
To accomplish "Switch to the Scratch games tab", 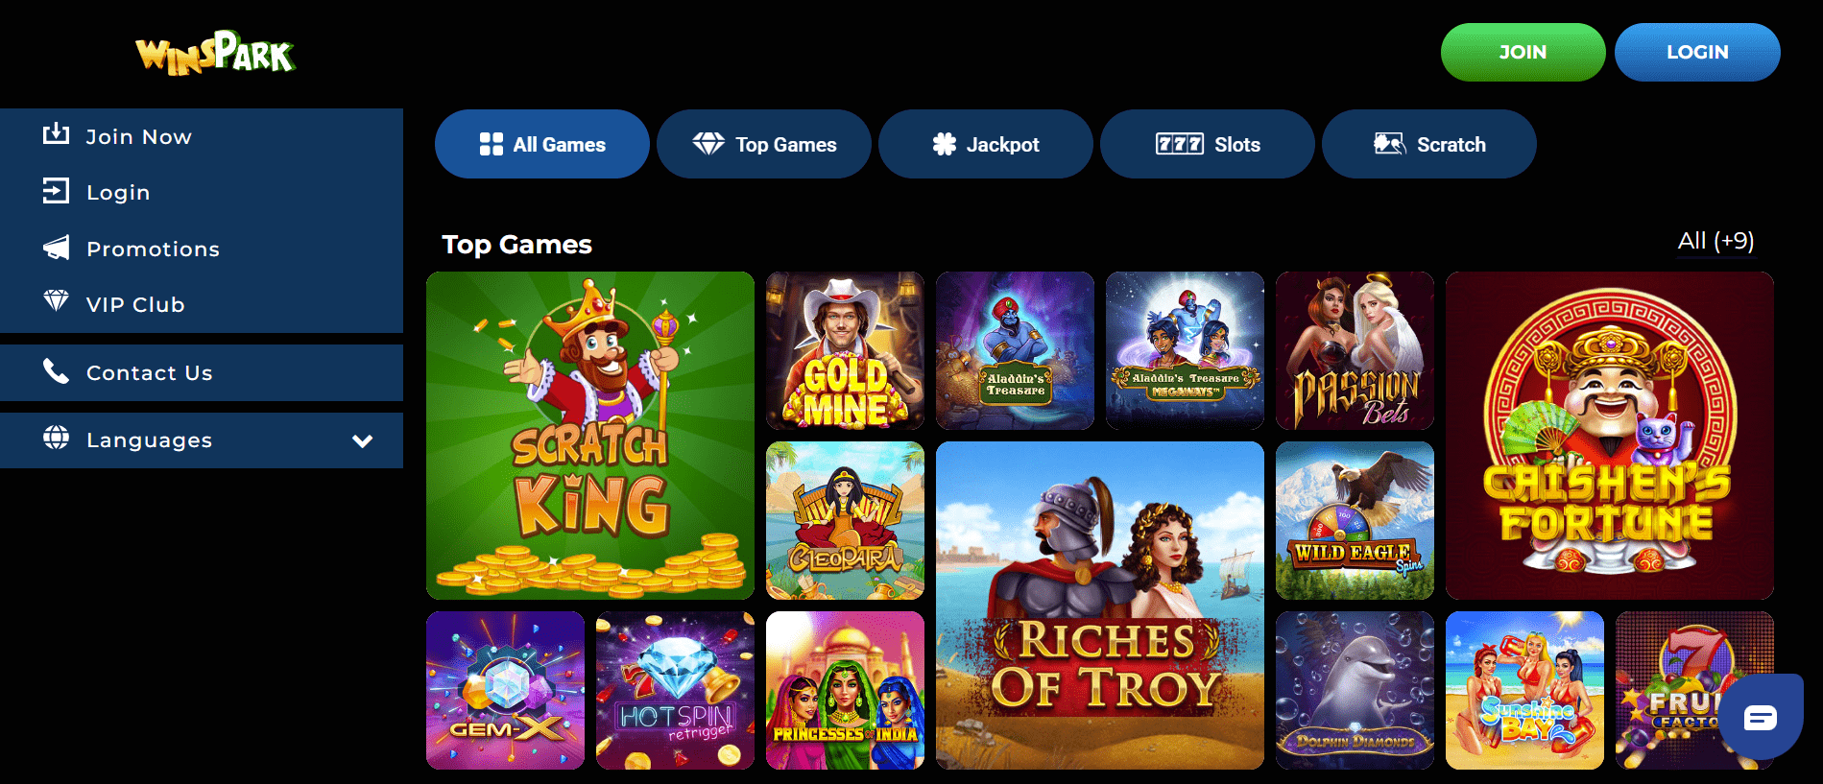I will 1429,144.
